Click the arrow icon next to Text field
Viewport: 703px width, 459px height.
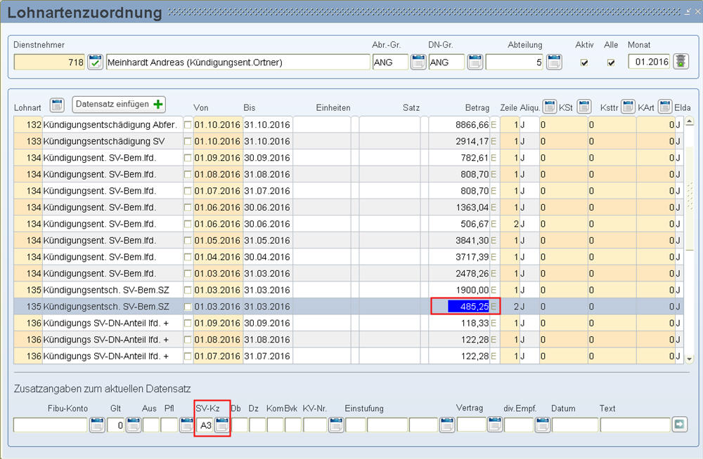(679, 425)
